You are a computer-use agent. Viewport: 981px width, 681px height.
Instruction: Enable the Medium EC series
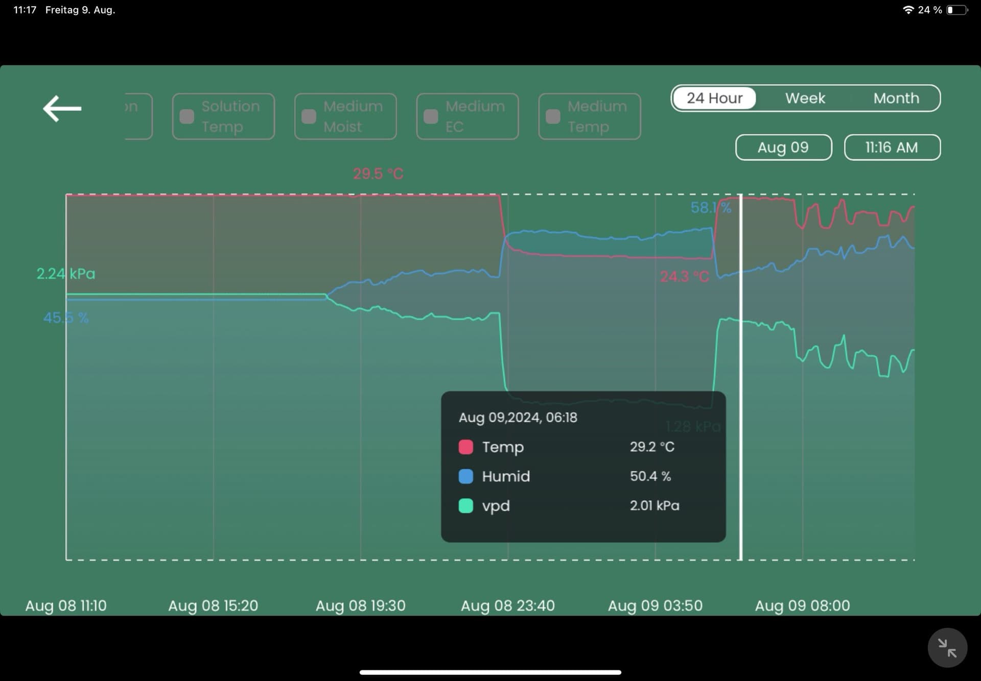(431, 116)
